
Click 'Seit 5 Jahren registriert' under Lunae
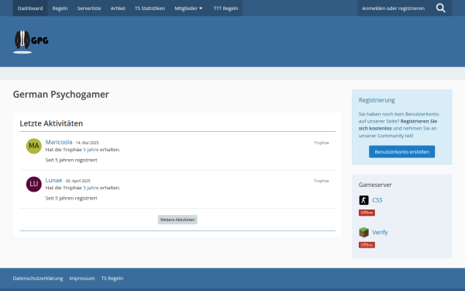pyautogui.click(x=71, y=198)
